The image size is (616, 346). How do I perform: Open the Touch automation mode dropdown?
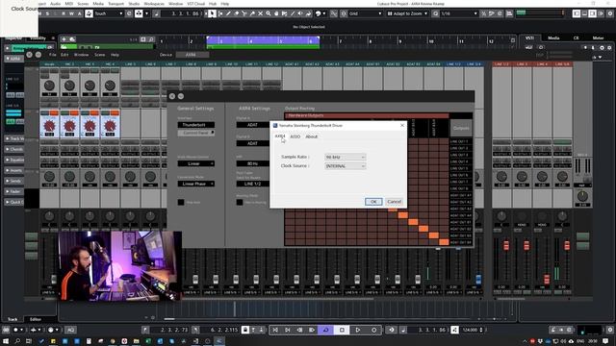[x=109, y=13]
